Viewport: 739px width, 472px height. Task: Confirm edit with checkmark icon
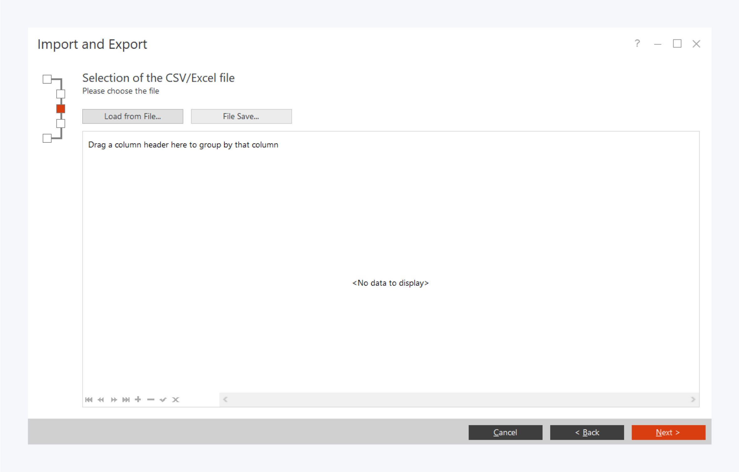tap(163, 400)
